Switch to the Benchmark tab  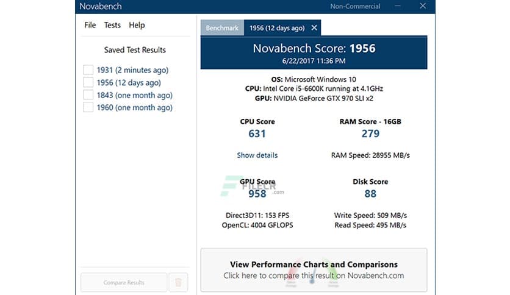coord(222,28)
